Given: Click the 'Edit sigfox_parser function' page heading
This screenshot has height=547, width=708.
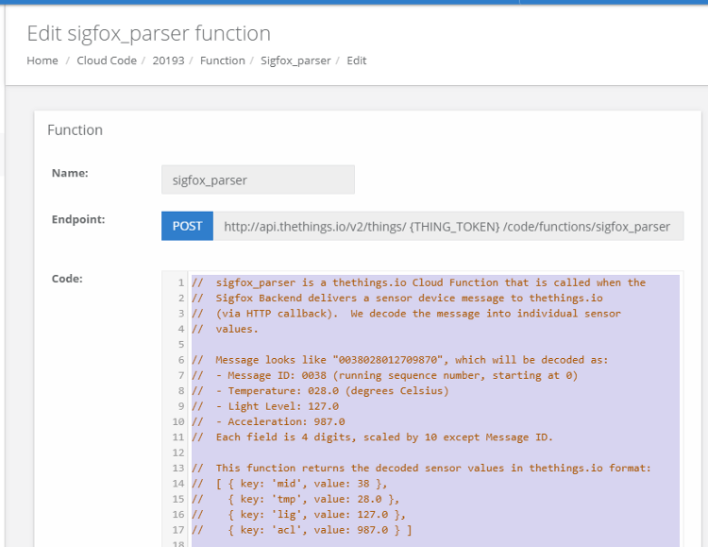Looking at the screenshot, I should 148,33.
